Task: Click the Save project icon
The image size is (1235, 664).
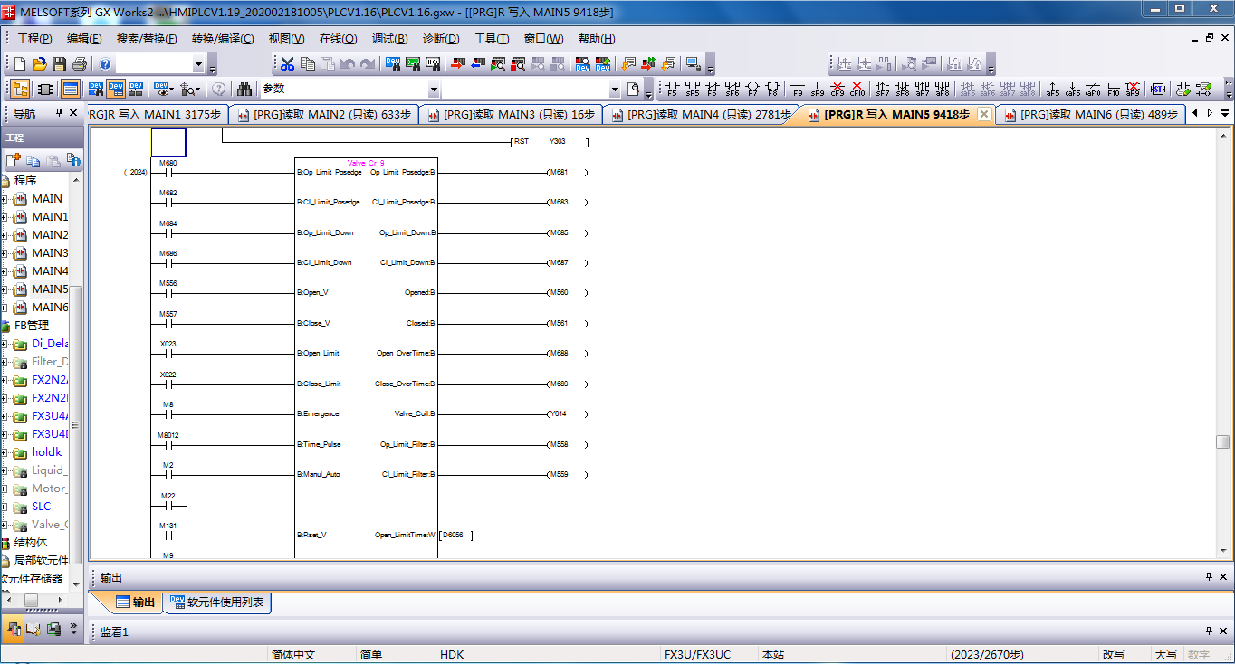Action: [x=59, y=63]
